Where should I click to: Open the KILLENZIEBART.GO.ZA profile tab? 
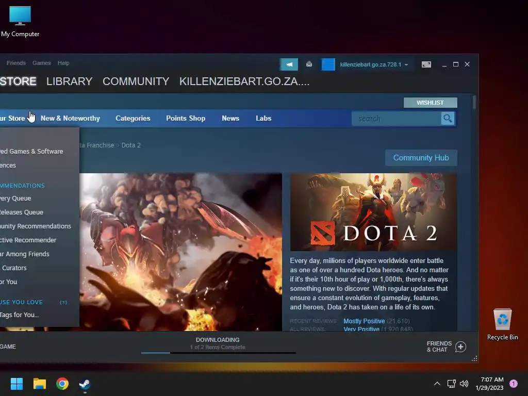244,81
